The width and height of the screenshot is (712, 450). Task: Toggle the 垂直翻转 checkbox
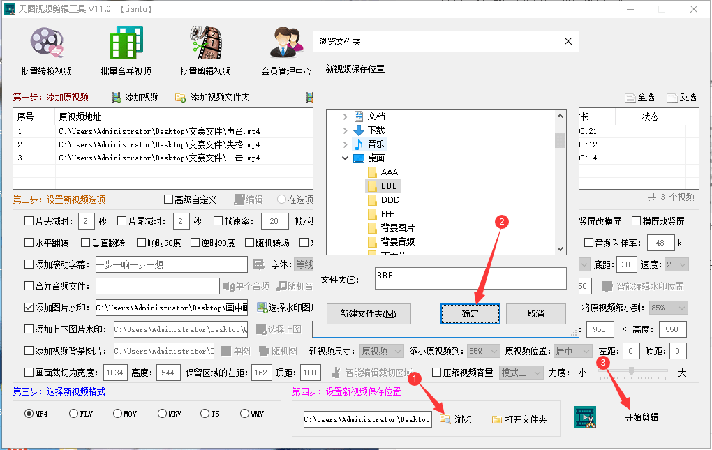85,243
